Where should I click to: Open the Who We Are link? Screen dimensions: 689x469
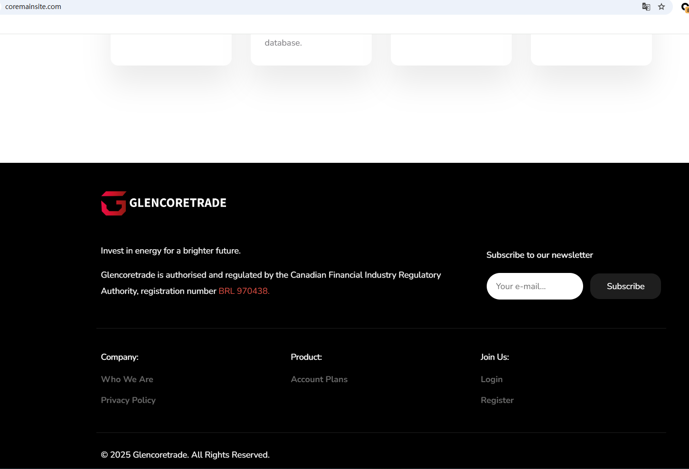coord(127,379)
